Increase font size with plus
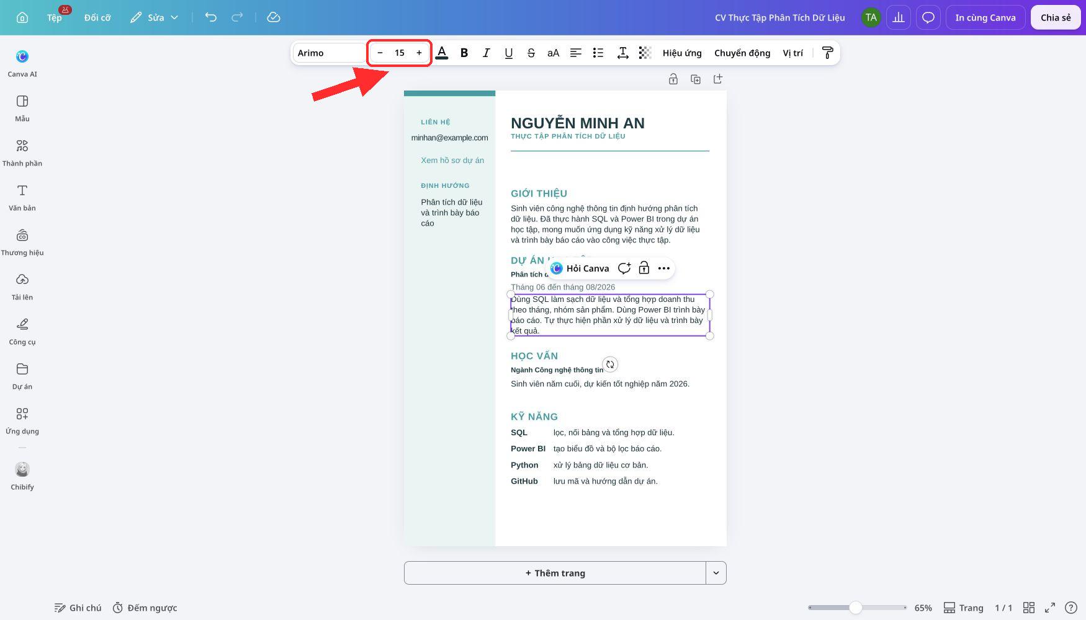This screenshot has width=1086, height=620. tap(420, 53)
